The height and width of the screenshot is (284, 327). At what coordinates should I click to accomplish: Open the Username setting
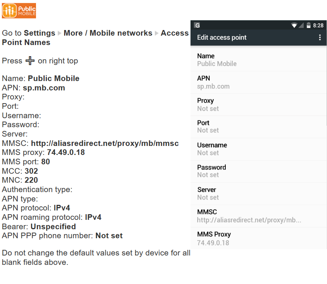pos(258,149)
